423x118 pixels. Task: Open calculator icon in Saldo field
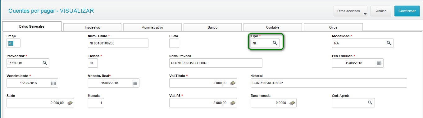(x=70, y=103)
